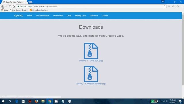Screen dimensions: 184x104
Task: Open Documentation in site navigation
Action: [x=43, y=16]
